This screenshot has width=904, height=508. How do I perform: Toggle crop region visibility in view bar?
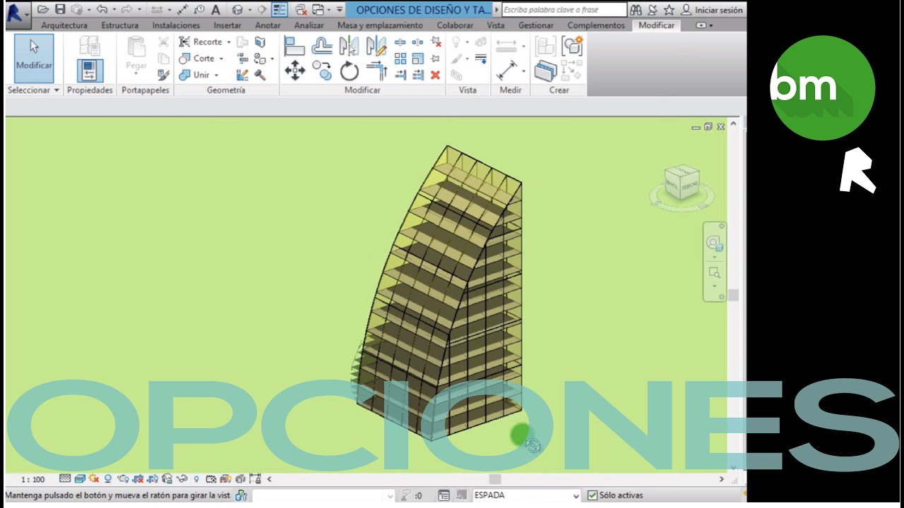(153, 479)
